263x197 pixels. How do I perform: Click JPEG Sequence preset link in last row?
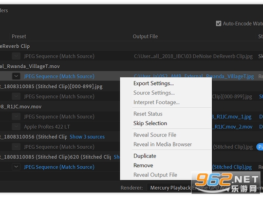[59, 167]
